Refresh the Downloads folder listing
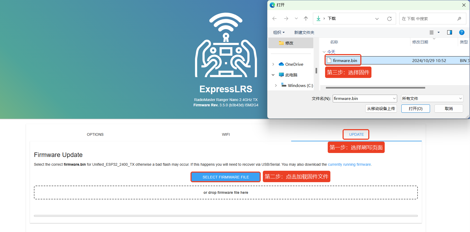470x232 pixels. [x=389, y=19]
